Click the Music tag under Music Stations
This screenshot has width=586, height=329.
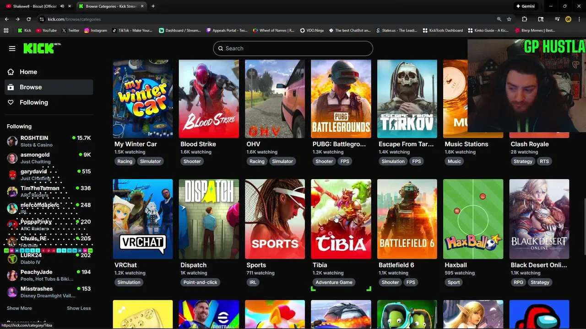pos(454,161)
